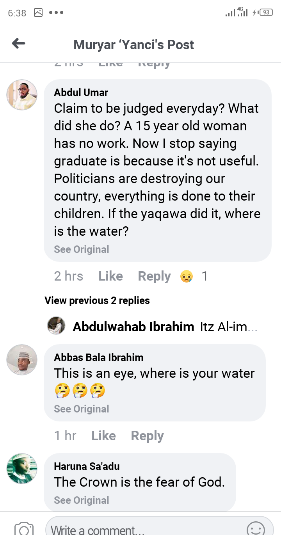Reply to Abdul Umar's comment
The image size is (281, 535).
pos(154,276)
